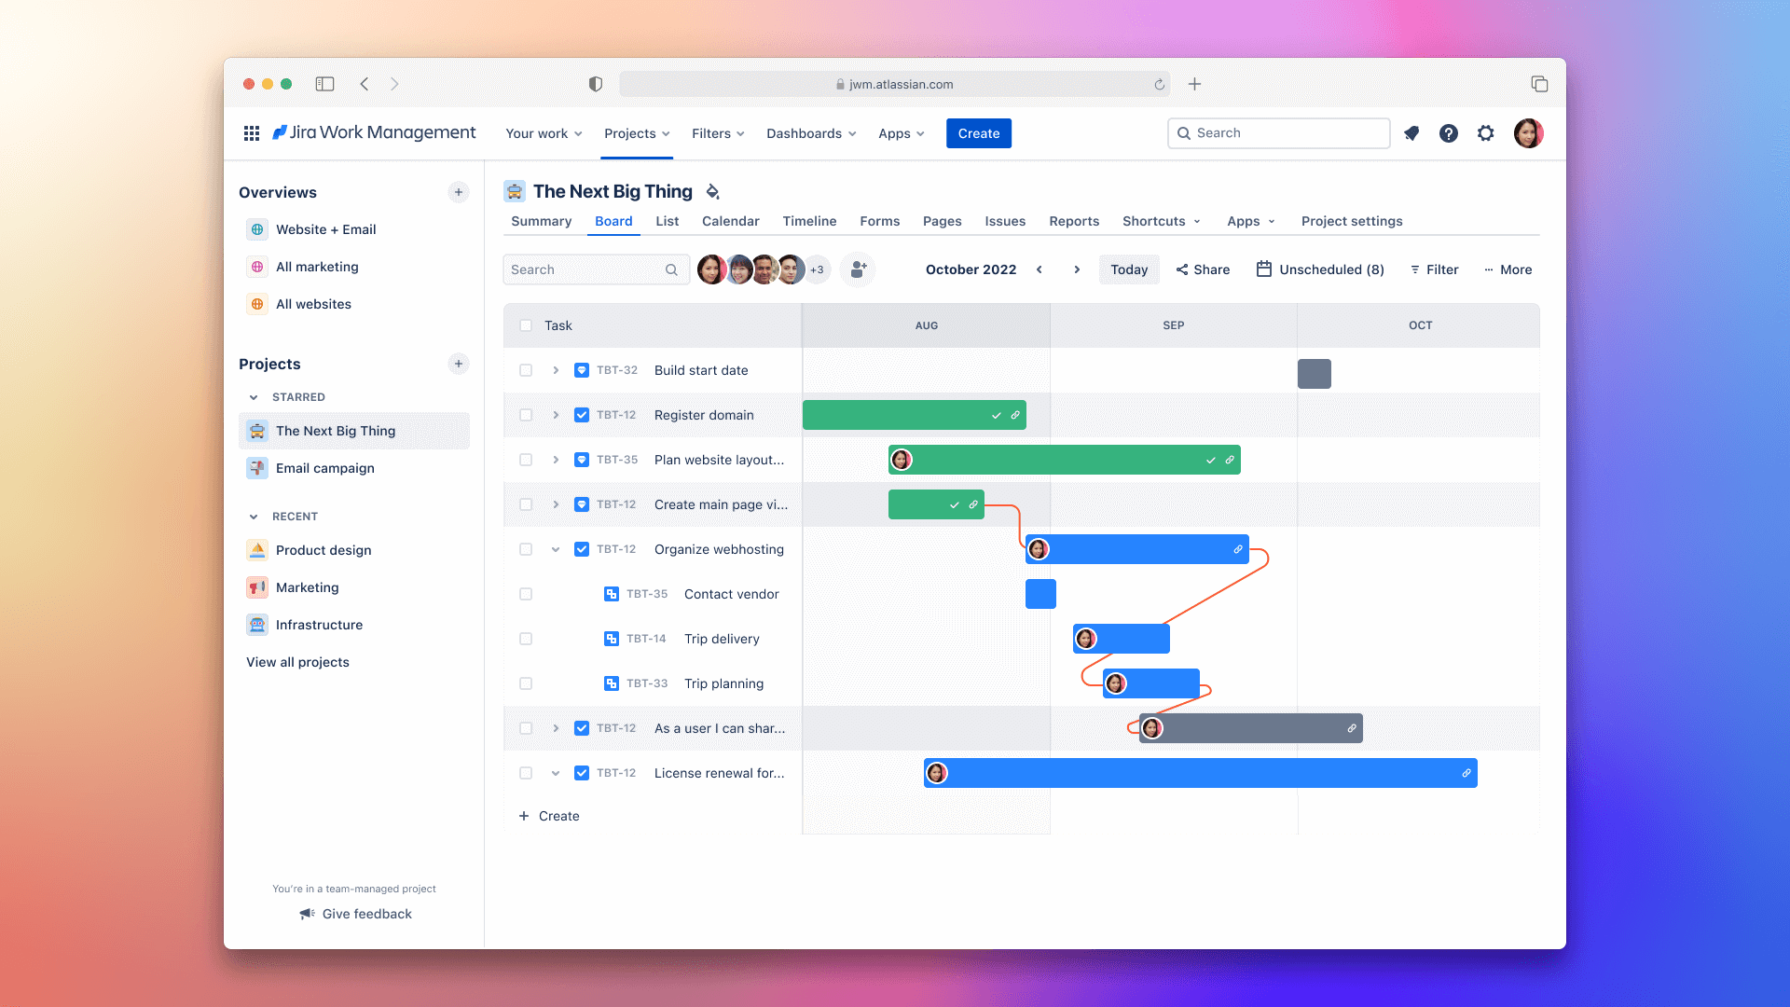Click the project theme paint bucket icon
Viewport: 1790px width, 1007px height.
[x=712, y=192]
